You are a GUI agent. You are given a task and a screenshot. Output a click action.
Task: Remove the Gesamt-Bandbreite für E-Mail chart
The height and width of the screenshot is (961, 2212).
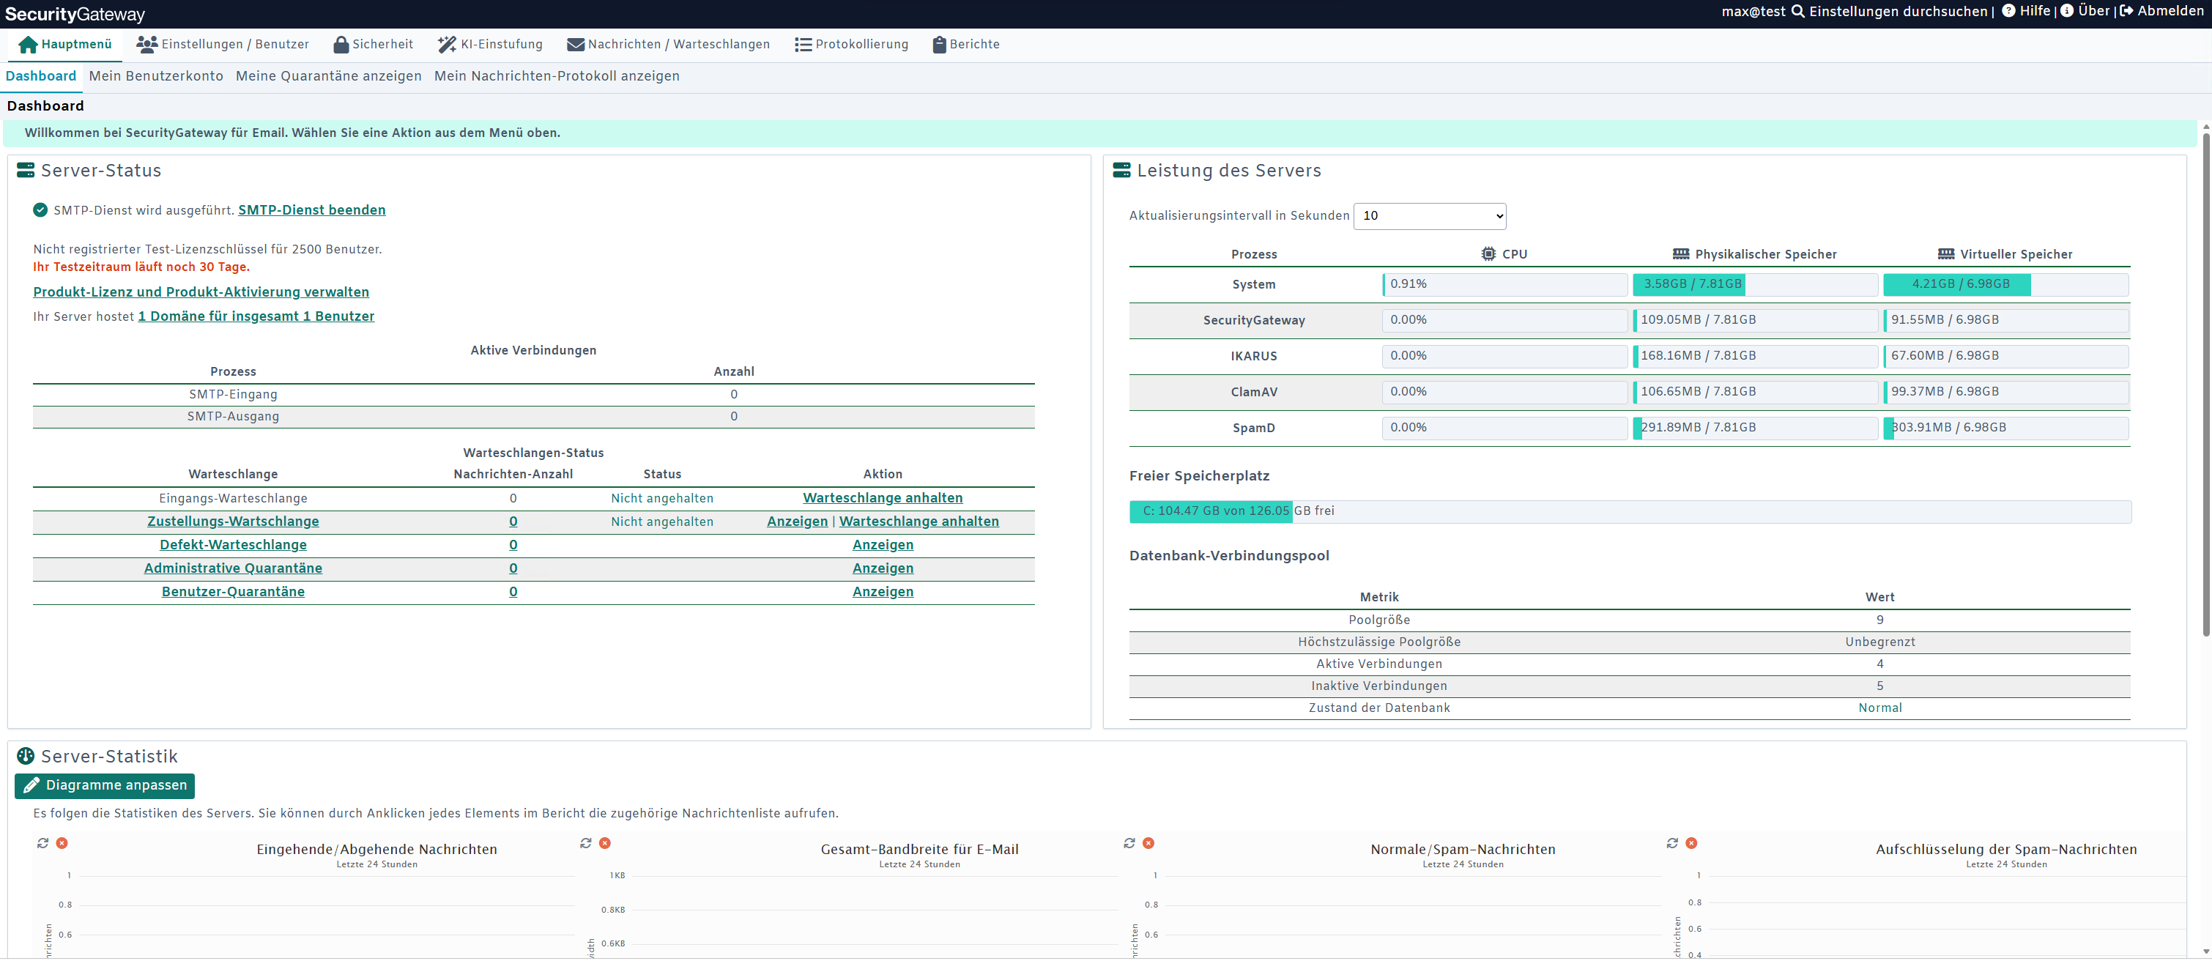click(606, 843)
